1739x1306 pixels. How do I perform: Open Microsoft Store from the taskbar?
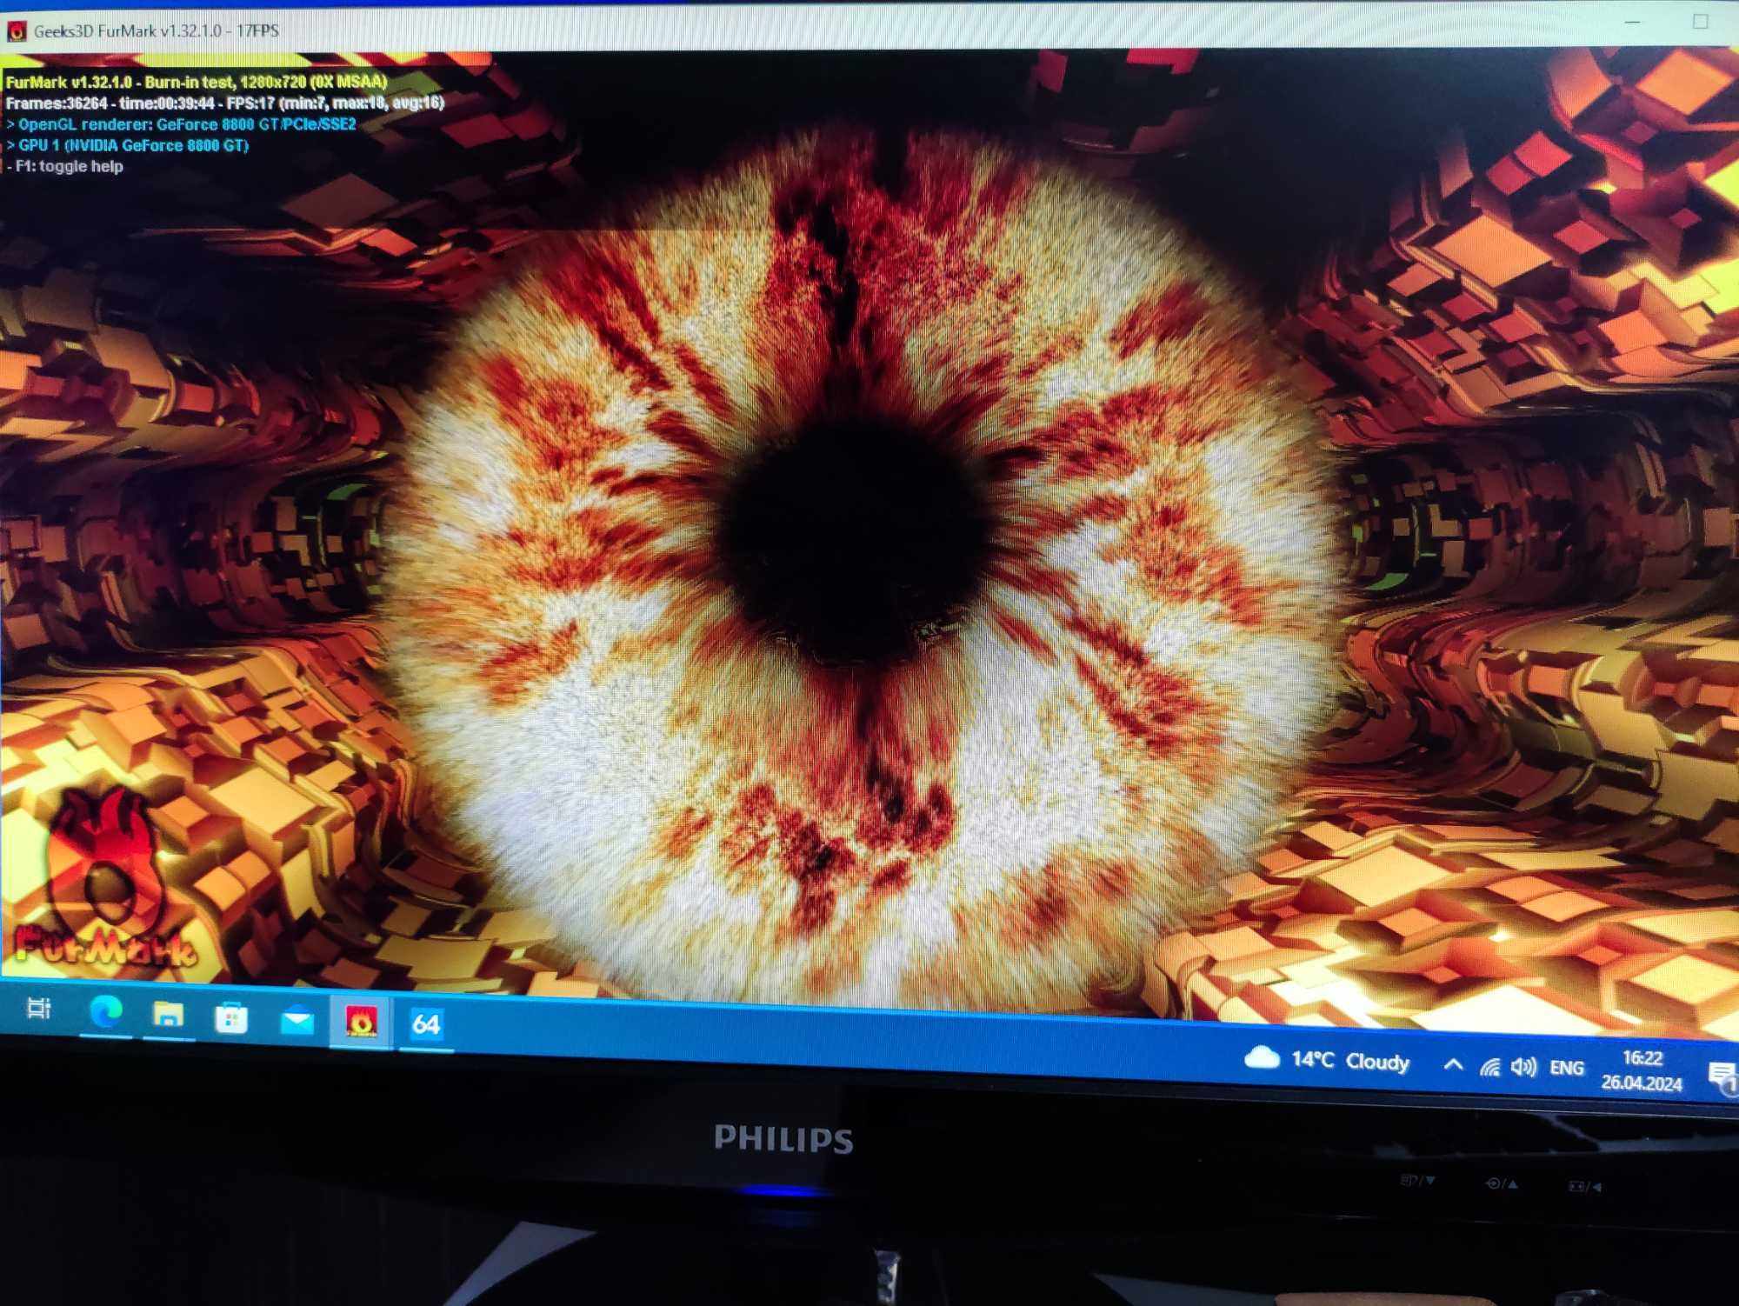(x=231, y=1018)
